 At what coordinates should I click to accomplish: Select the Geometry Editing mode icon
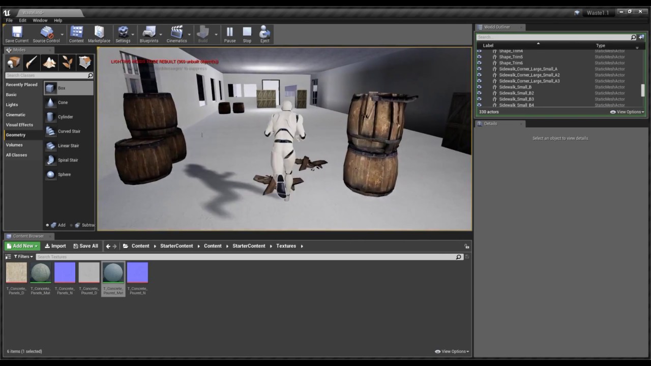(x=85, y=63)
